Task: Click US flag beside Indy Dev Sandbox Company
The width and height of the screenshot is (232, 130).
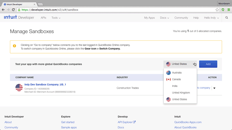Action: point(19,88)
